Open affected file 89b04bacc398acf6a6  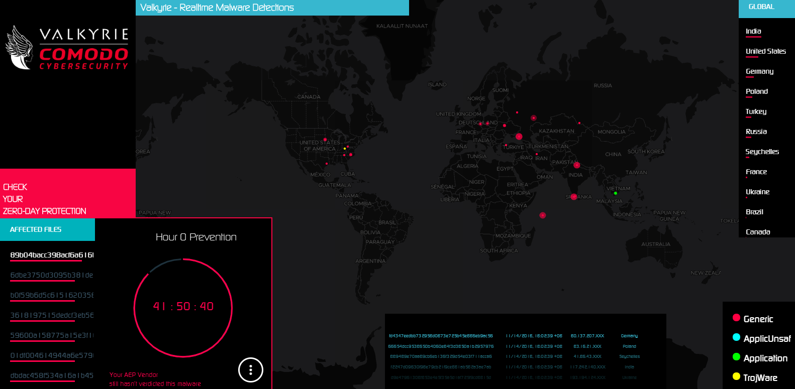point(52,255)
